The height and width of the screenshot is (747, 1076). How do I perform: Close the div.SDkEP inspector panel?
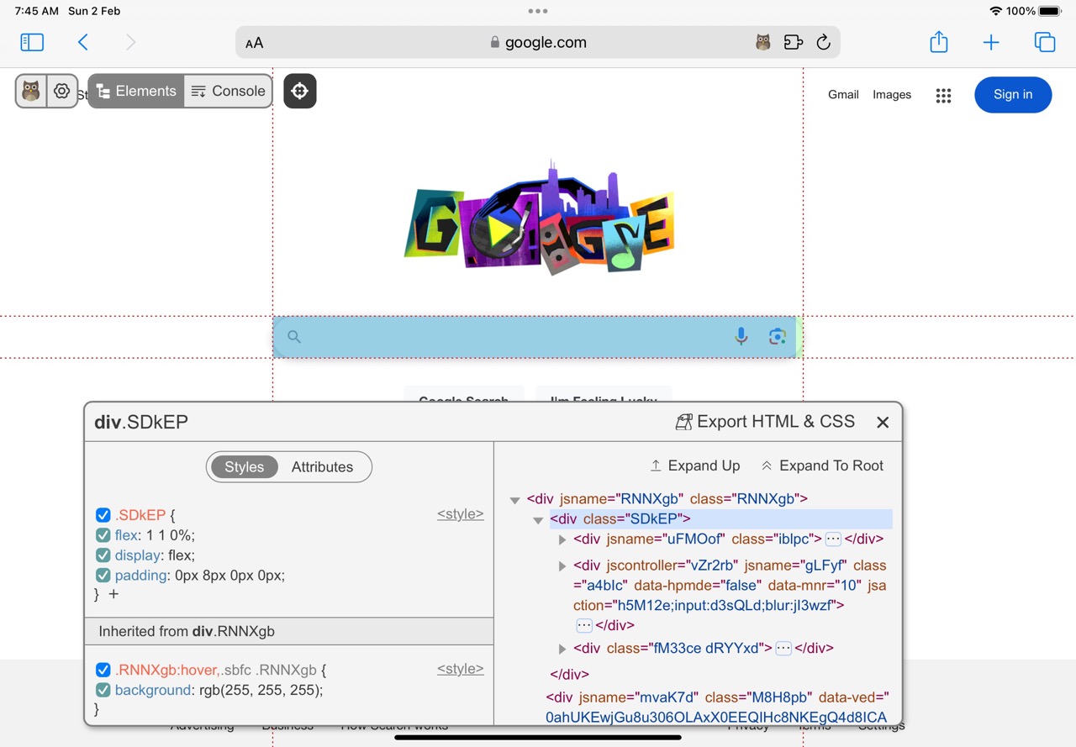[x=883, y=422]
